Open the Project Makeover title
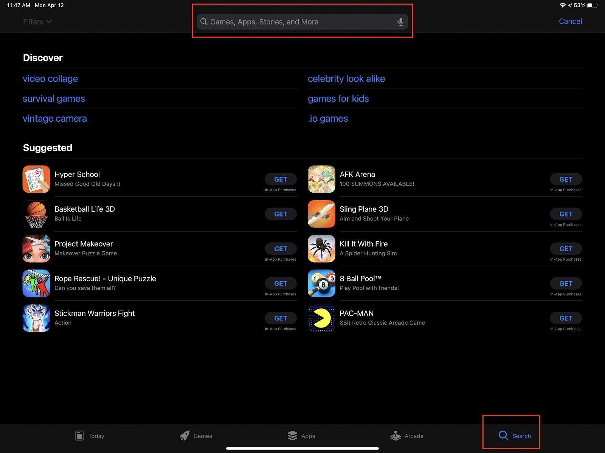Screen dimensions: 605x453 pos(84,244)
